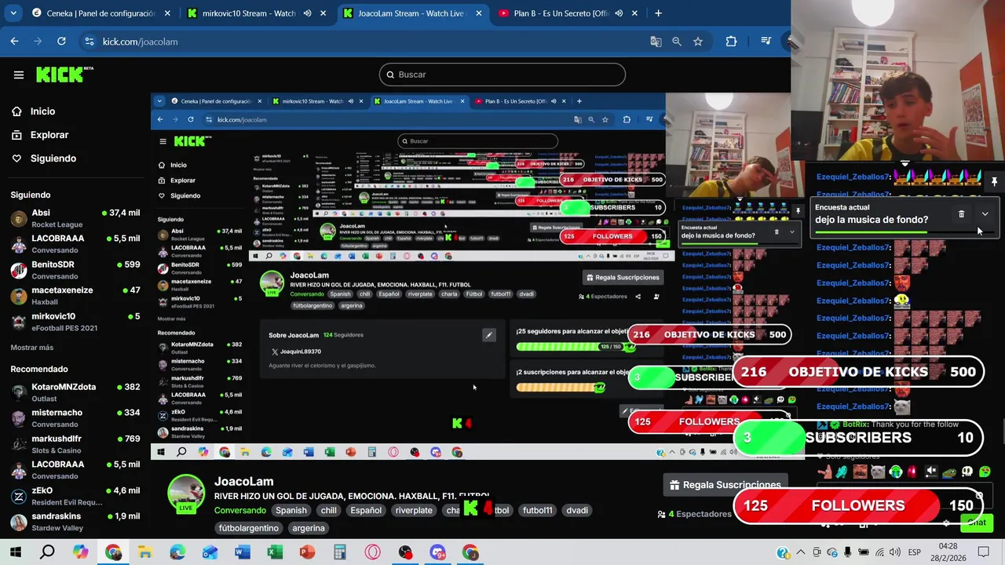Open zEkO recommended channel

[x=75, y=496]
